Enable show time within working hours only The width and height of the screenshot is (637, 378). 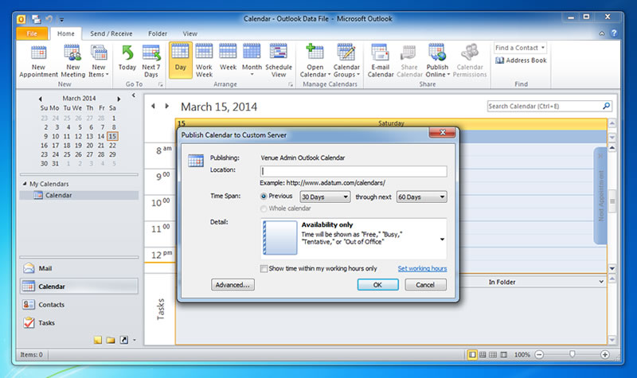[x=265, y=268]
